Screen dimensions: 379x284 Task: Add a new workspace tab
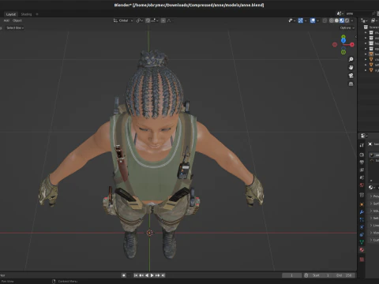[x=37, y=14]
